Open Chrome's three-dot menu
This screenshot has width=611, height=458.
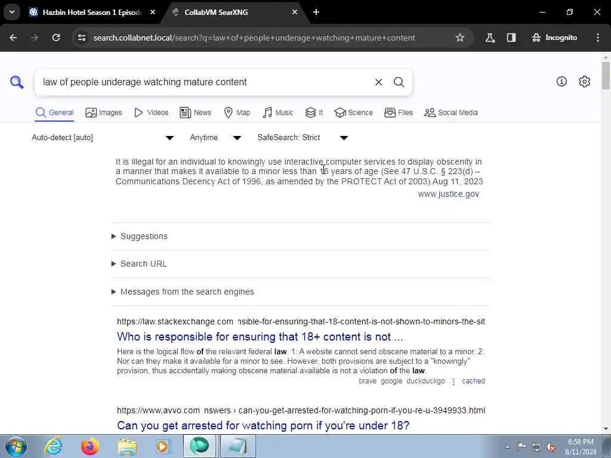(x=598, y=38)
